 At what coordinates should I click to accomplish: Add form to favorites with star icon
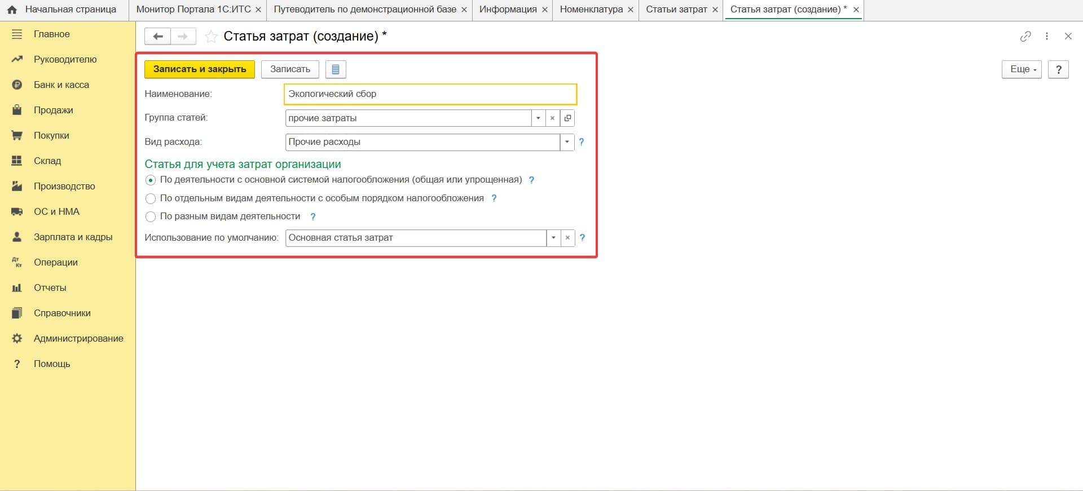click(211, 37)
